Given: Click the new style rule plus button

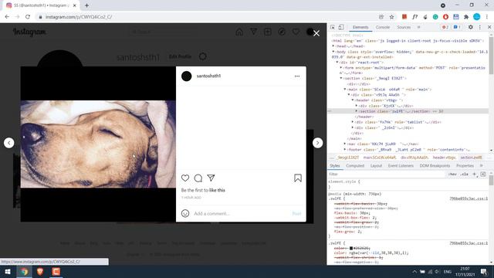Looking at the screenshot, I should (475, 175).
